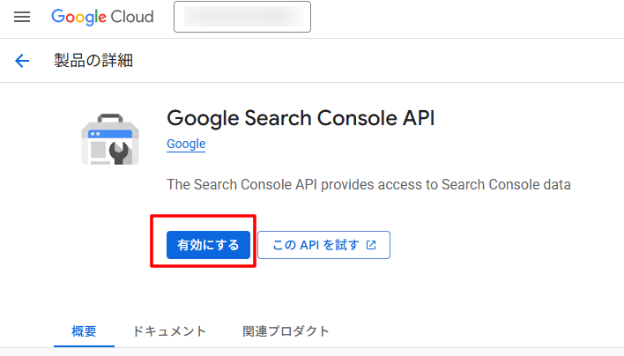Viewport: 624px width, 356px height.
Task: Open the project selector box
Action: tap(243, 18)
